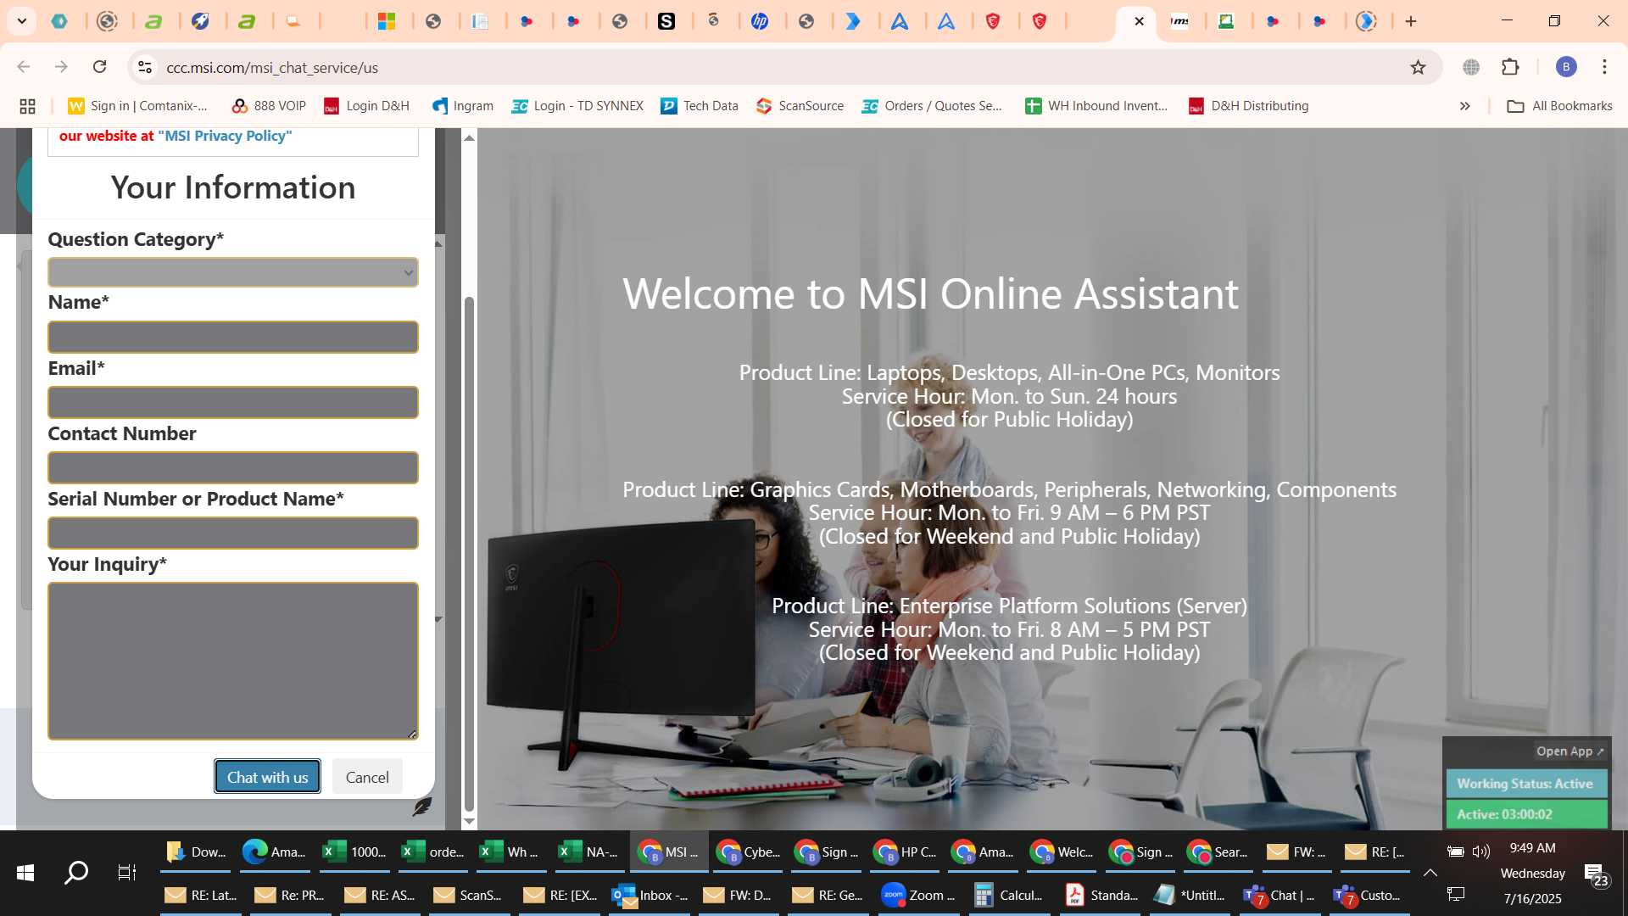
Task: Click the Name input field
Action: [x=233, y=337]
